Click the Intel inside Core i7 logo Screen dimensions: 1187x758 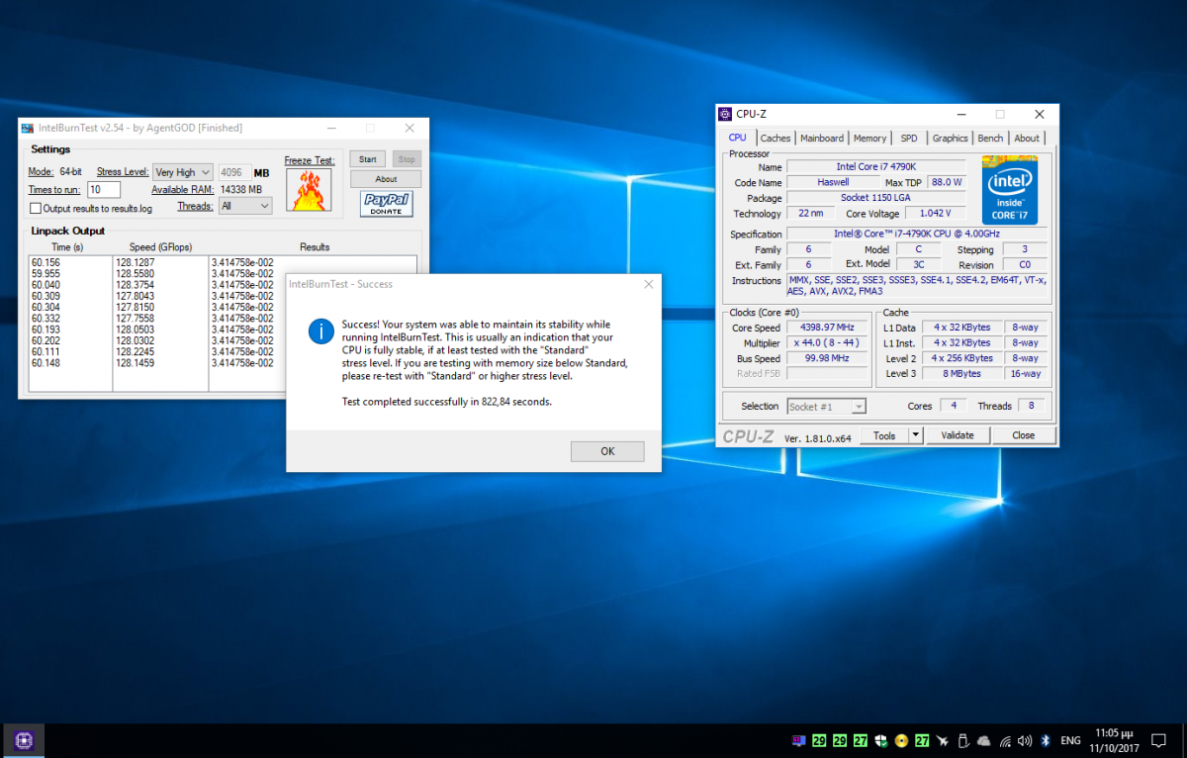(x=1009, y=191)
